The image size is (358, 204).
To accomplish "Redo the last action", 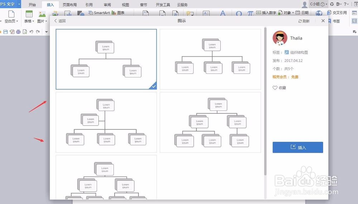I will (x=38, y=32).
